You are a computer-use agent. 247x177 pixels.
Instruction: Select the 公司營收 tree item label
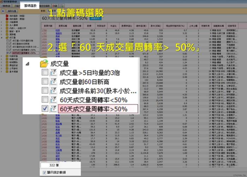(x=13, y=68)
